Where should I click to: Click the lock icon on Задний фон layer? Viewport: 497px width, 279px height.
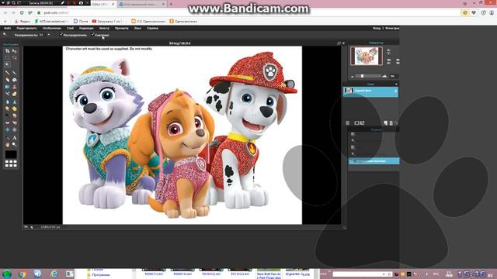tap(395, 91)
